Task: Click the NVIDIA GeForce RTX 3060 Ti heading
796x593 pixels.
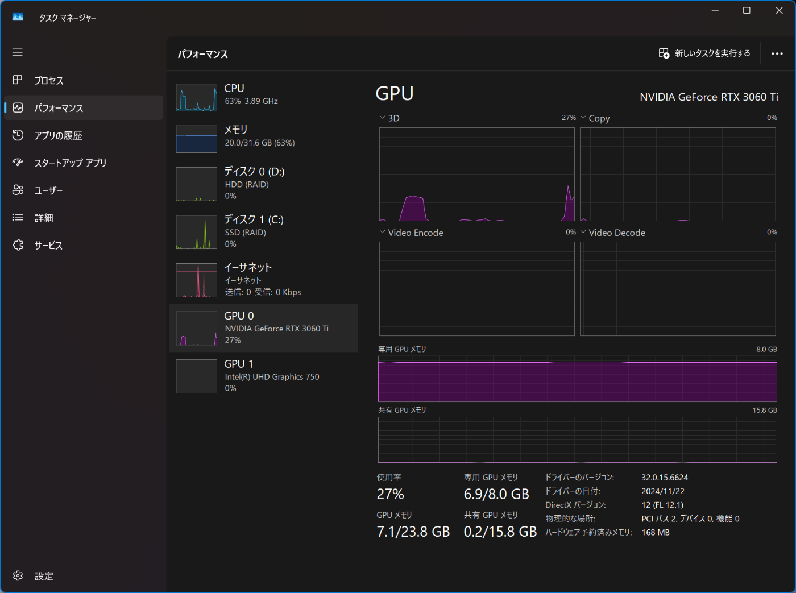Action: [709, 97]
